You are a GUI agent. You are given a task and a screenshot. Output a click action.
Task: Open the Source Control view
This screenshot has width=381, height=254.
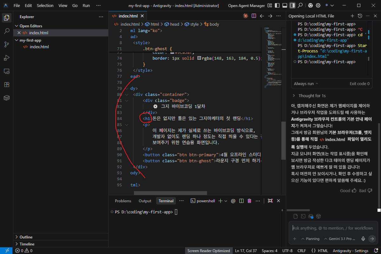click(6, 44)
